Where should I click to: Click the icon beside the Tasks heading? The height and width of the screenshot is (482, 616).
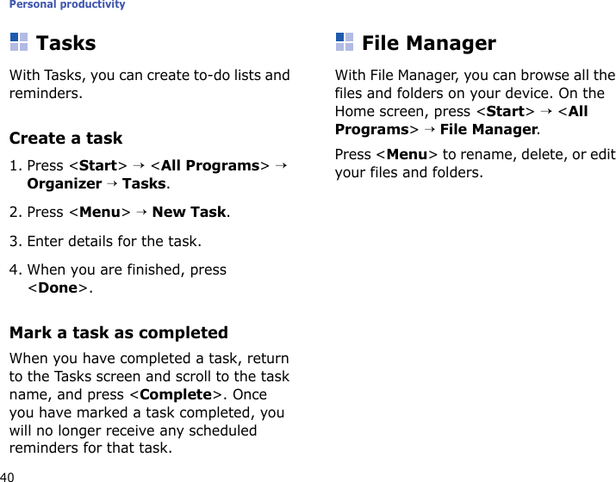(19, 42)
